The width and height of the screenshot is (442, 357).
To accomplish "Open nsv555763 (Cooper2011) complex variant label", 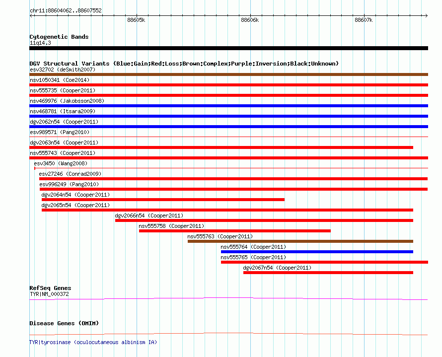I will click(x=220, y=236).
